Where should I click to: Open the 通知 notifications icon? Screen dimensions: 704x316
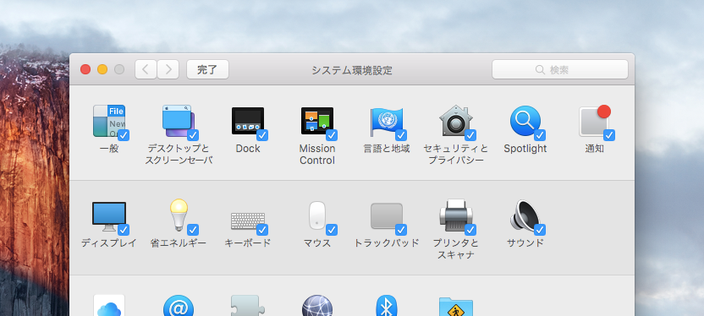tap(595, 121)
